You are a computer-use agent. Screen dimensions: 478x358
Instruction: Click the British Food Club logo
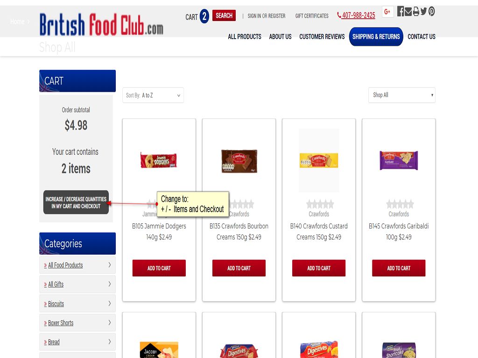click(x=101, y=25)
